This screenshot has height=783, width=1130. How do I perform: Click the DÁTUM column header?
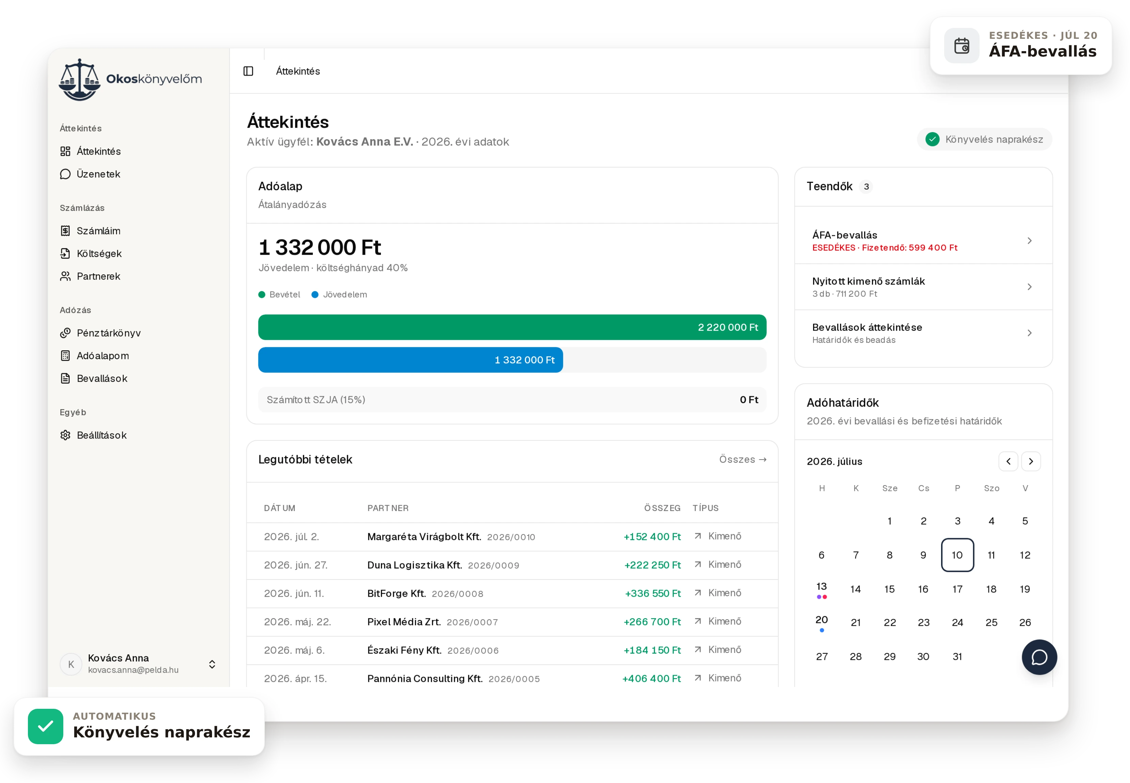[x=279, y=508]
